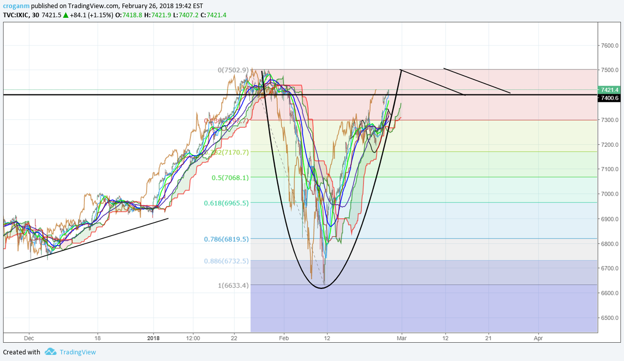Click the 22 date label on time axis

click(x=234, y=337)
